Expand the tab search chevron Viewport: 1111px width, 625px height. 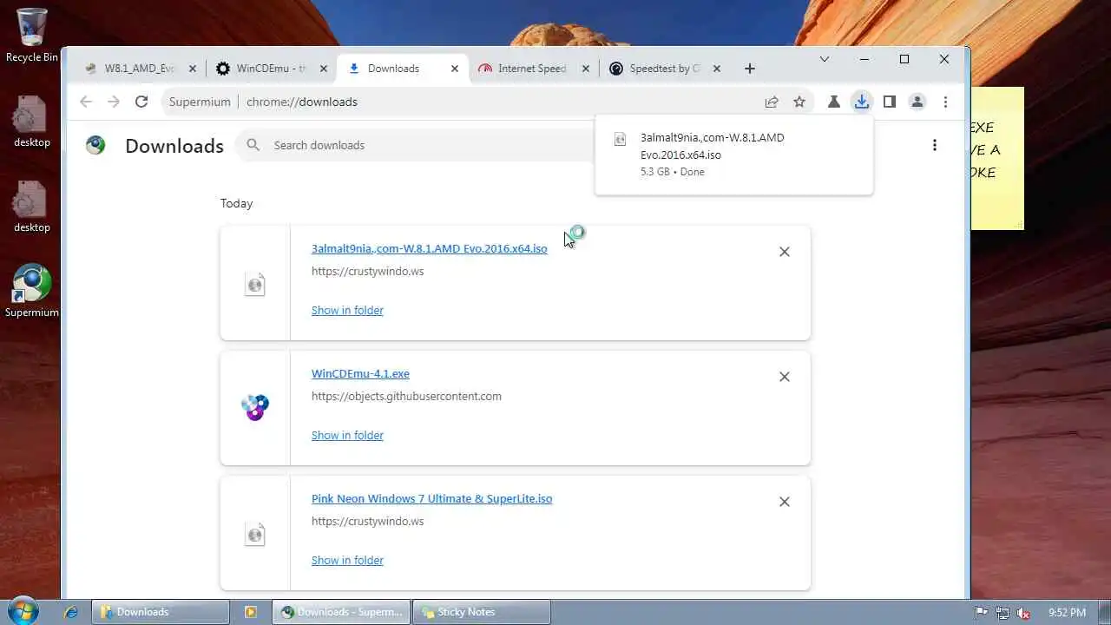(x=825, y=59)
